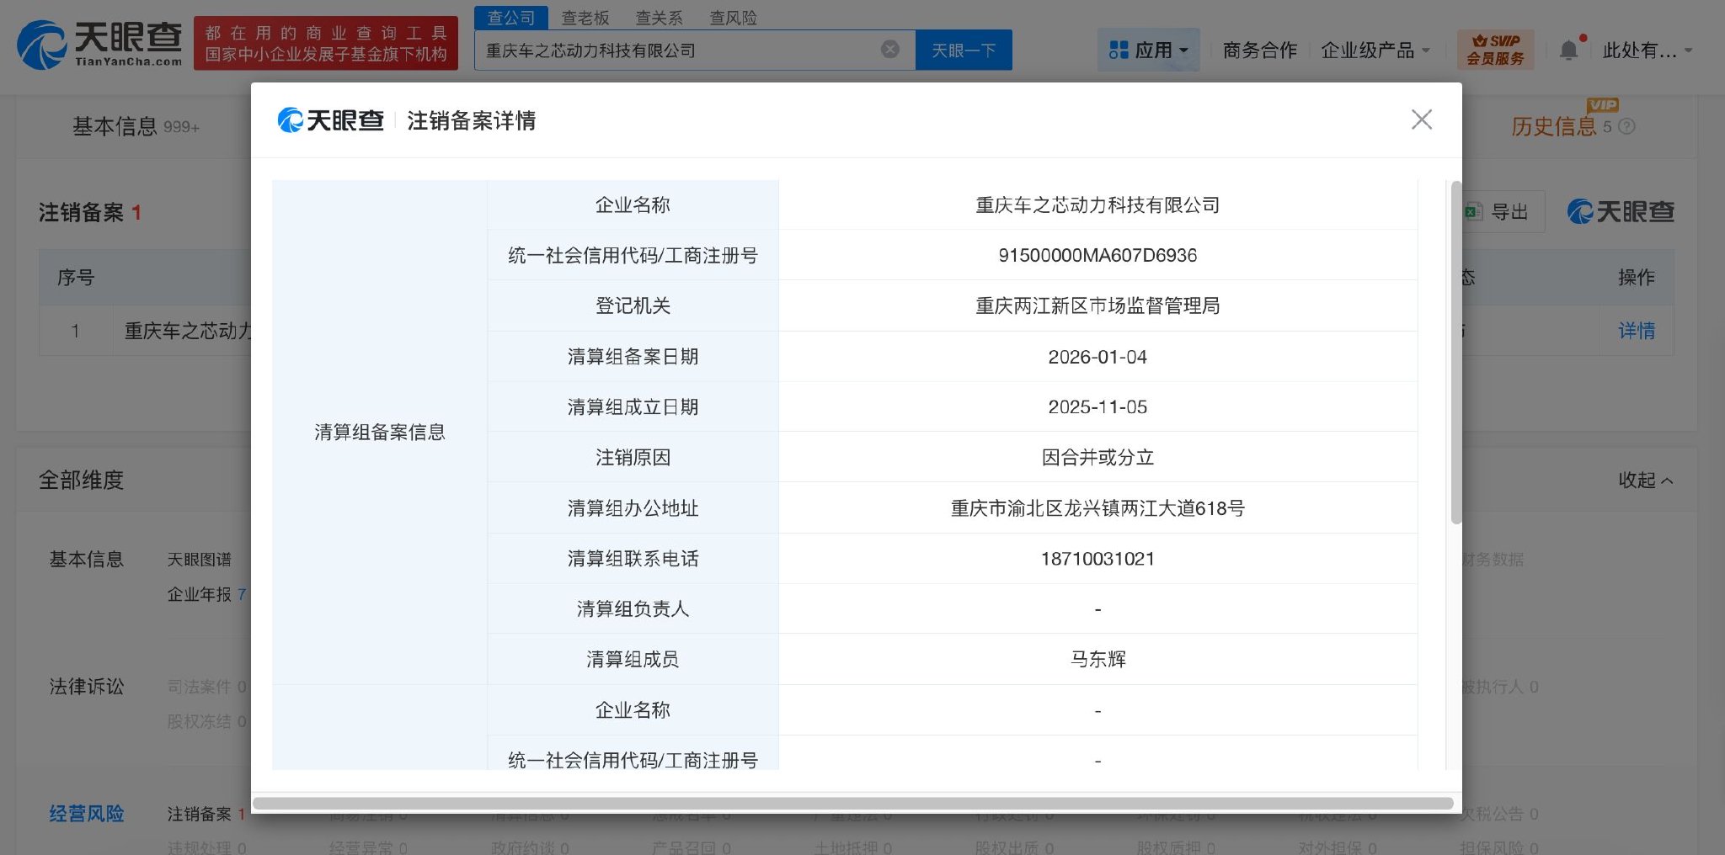The image size is (1725, 855).
Task: Click the liquidation member 马东辉
Action: click(1097, 660)
